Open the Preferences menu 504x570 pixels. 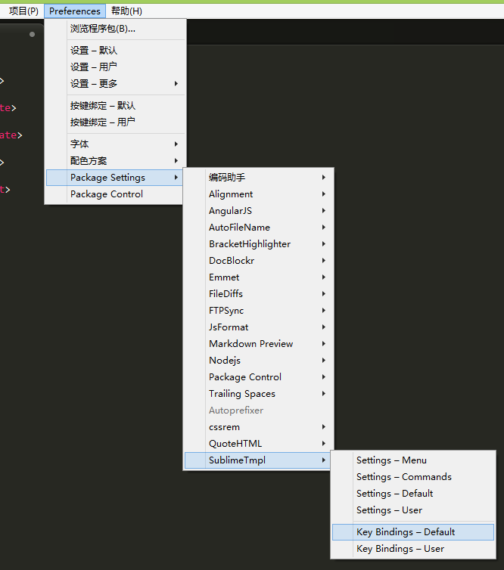(x=75, y=11)
